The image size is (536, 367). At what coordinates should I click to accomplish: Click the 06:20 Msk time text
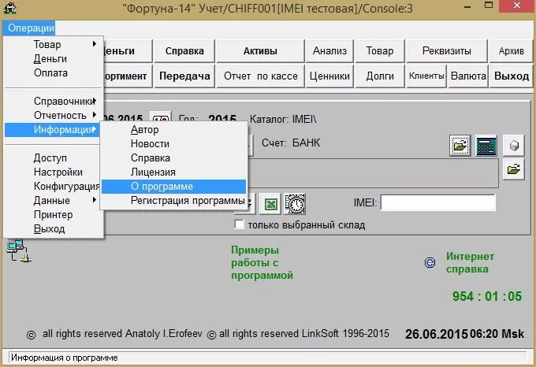[497, 334]
